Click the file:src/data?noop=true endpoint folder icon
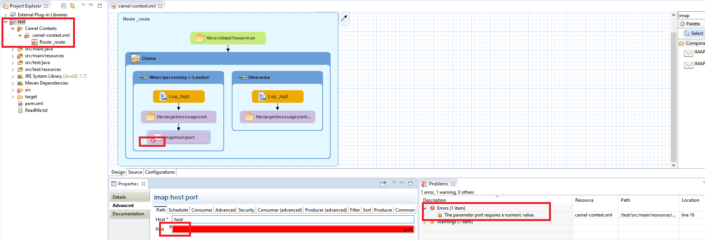 point(200,38)
